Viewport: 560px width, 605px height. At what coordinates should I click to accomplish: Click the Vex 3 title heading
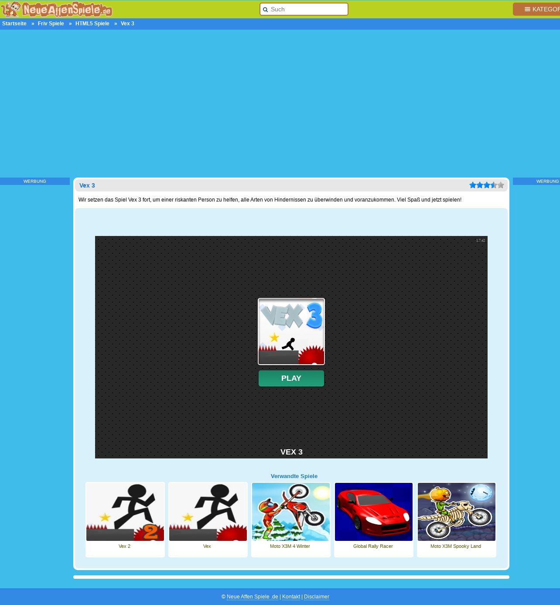(x=87, y=185)
